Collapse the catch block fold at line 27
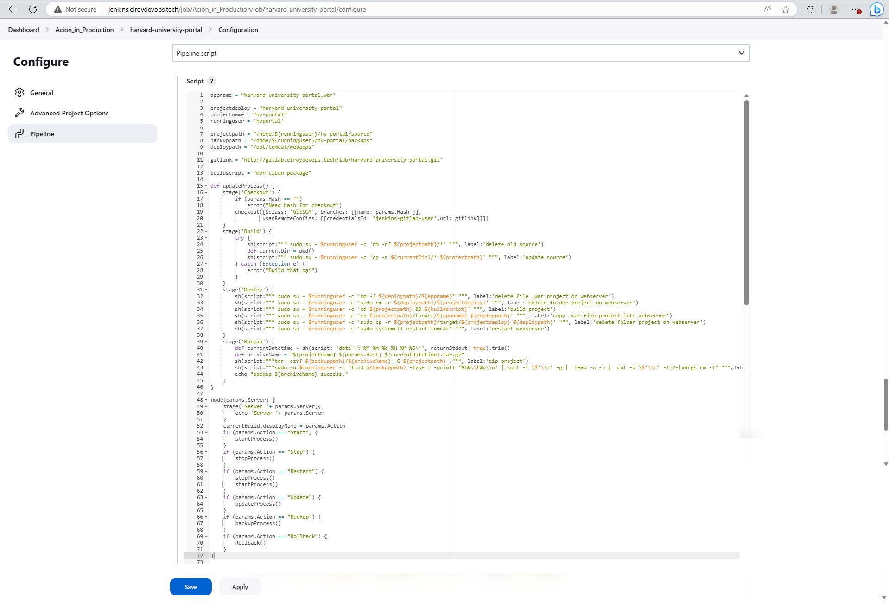The height and width of the screenshot is (608, 889). (x=206, y=264)
